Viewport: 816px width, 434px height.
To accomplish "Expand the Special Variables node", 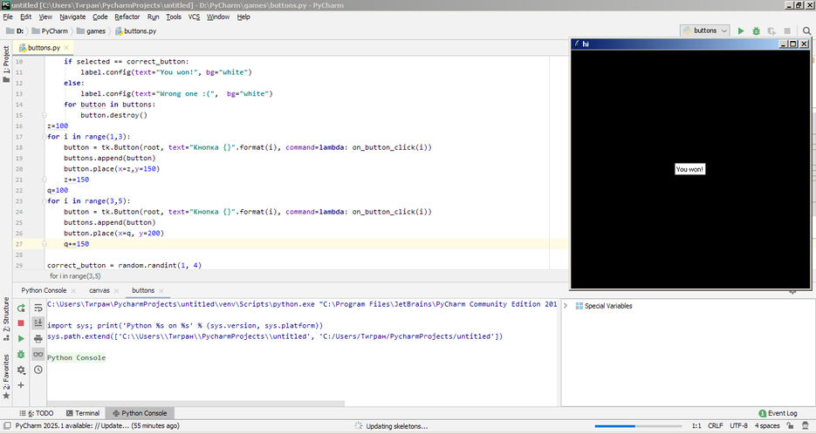I will click(566, 306).
